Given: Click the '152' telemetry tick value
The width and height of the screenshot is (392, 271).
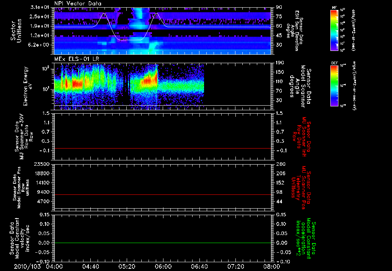Looking at the screenshot, I should (x=280, y=183).
